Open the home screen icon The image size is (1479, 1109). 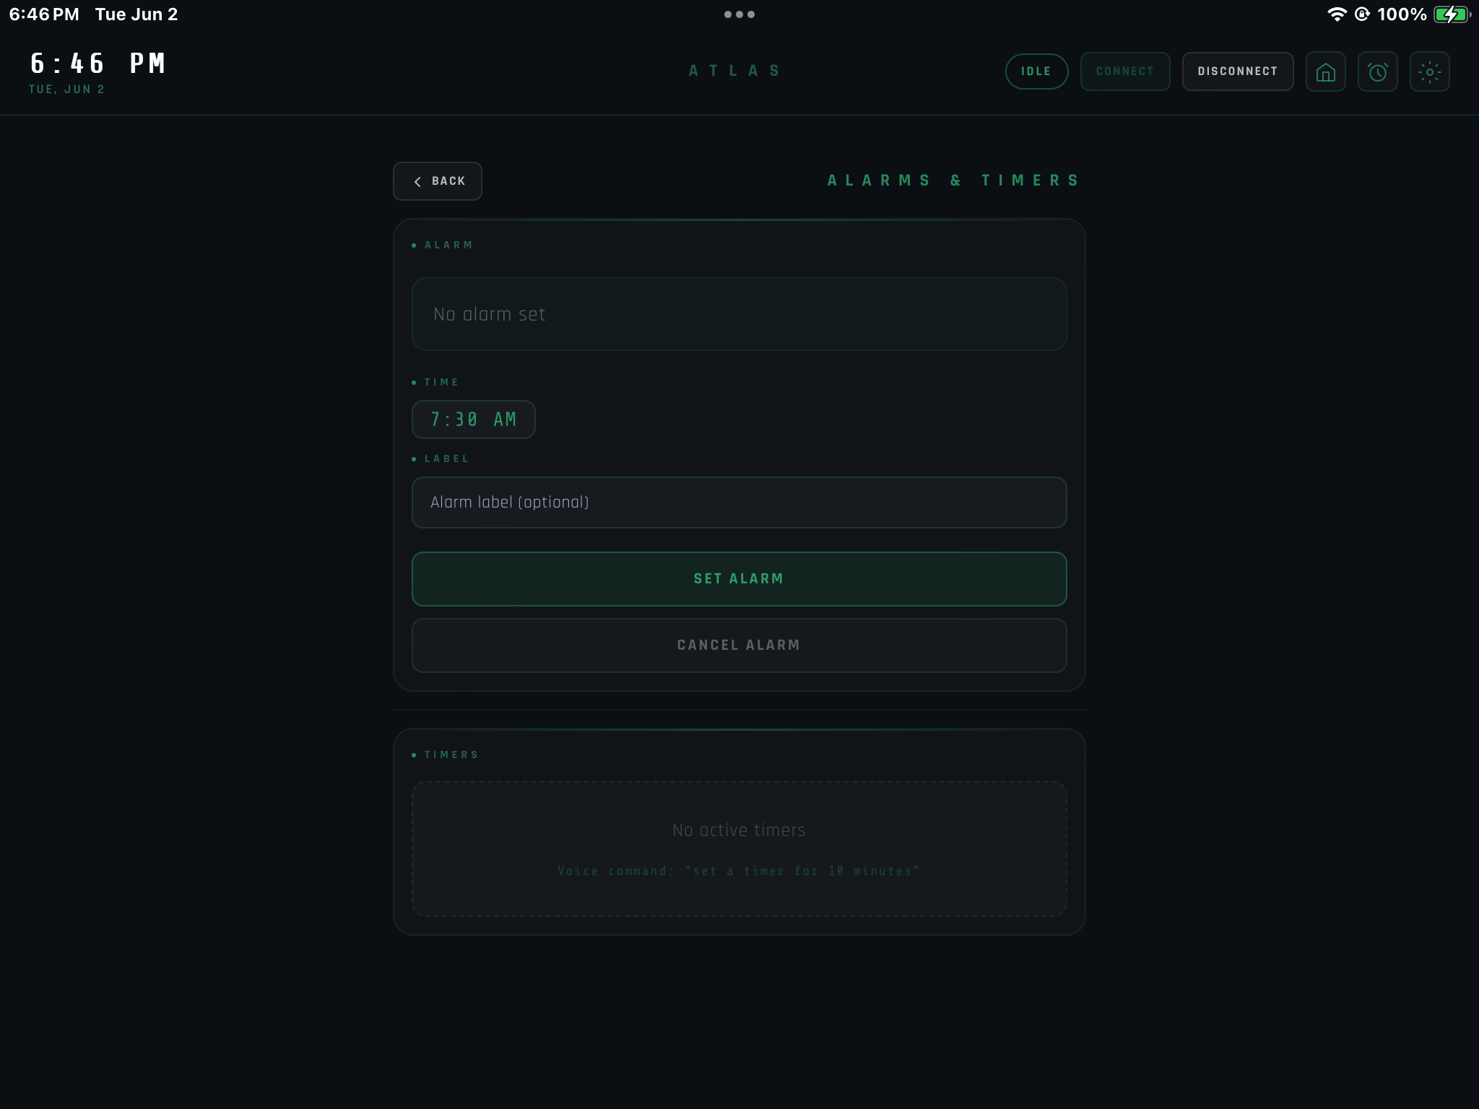click(x=1325, y=71)
